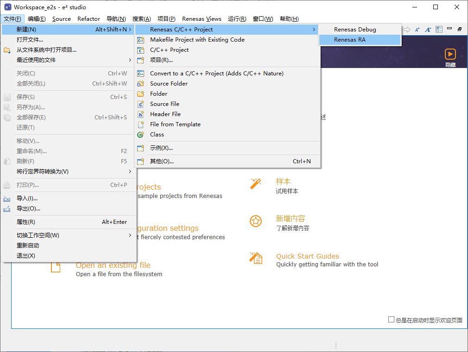Click customize page layout icon

(x=439, y=29)
